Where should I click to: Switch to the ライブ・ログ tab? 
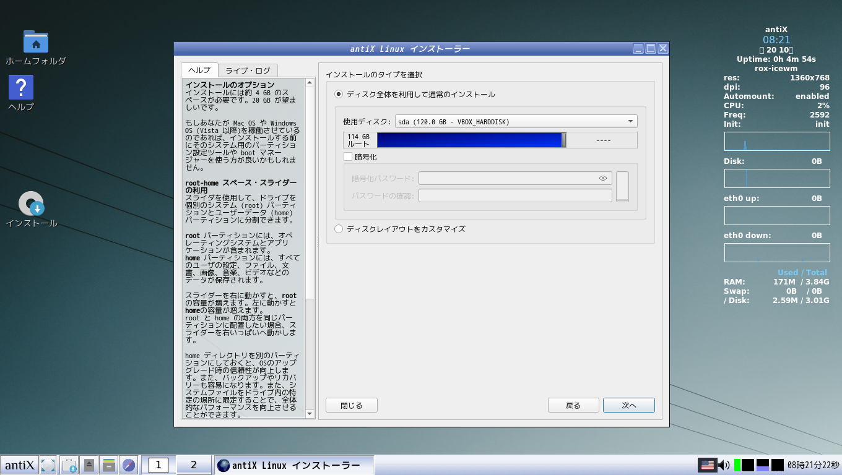(248, 71)
